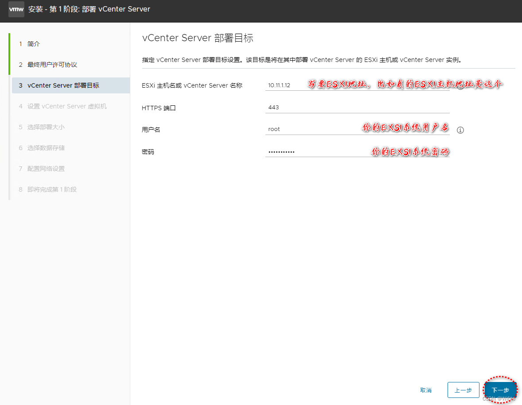Select step 5 选择部署大小
Viewport: 522px width, 405px height.
point(42,127)
